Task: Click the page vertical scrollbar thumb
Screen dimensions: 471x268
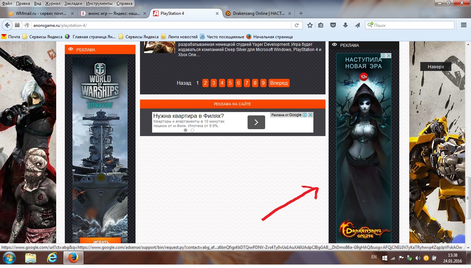Action: [x=468, y=198]
